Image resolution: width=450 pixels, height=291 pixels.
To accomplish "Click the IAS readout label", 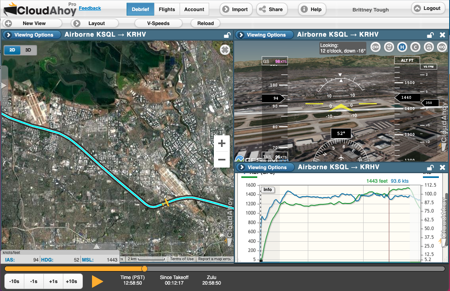I will pos(10,260).
